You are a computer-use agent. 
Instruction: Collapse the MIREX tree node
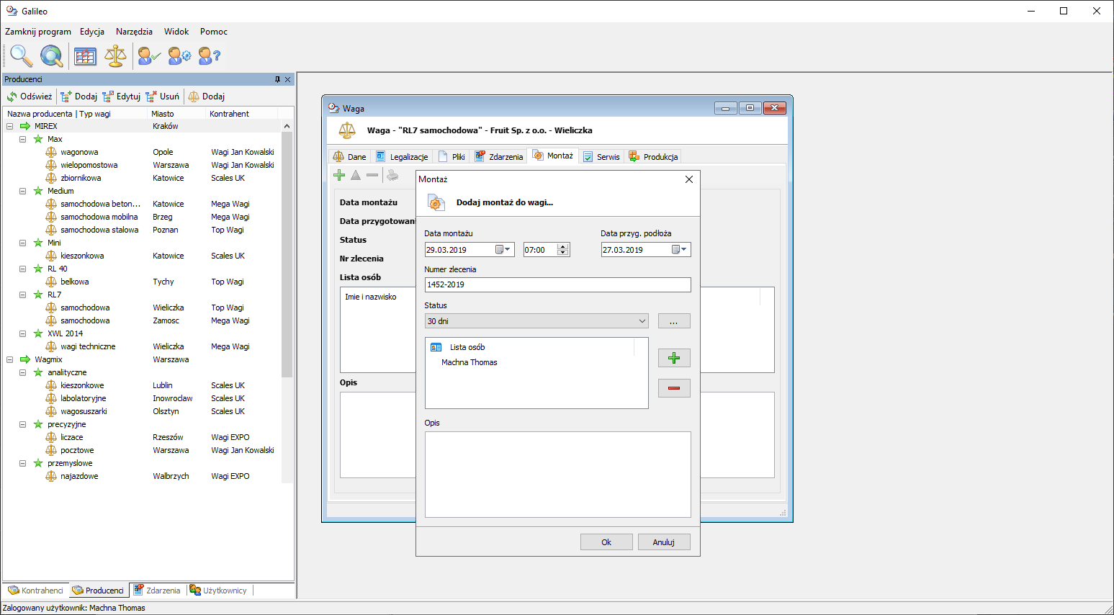coord(10,126)
